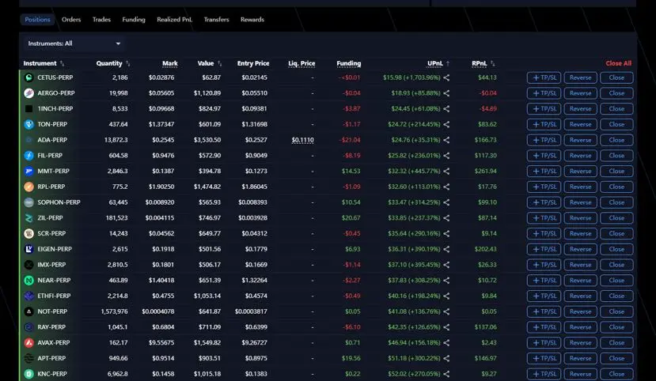Screen dimensions: 656x381
Task: Click the NOT-PERP coin icon
Action: 28,311
